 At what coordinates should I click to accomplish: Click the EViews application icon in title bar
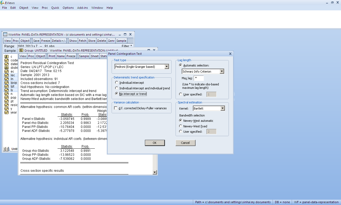(2, 3)
